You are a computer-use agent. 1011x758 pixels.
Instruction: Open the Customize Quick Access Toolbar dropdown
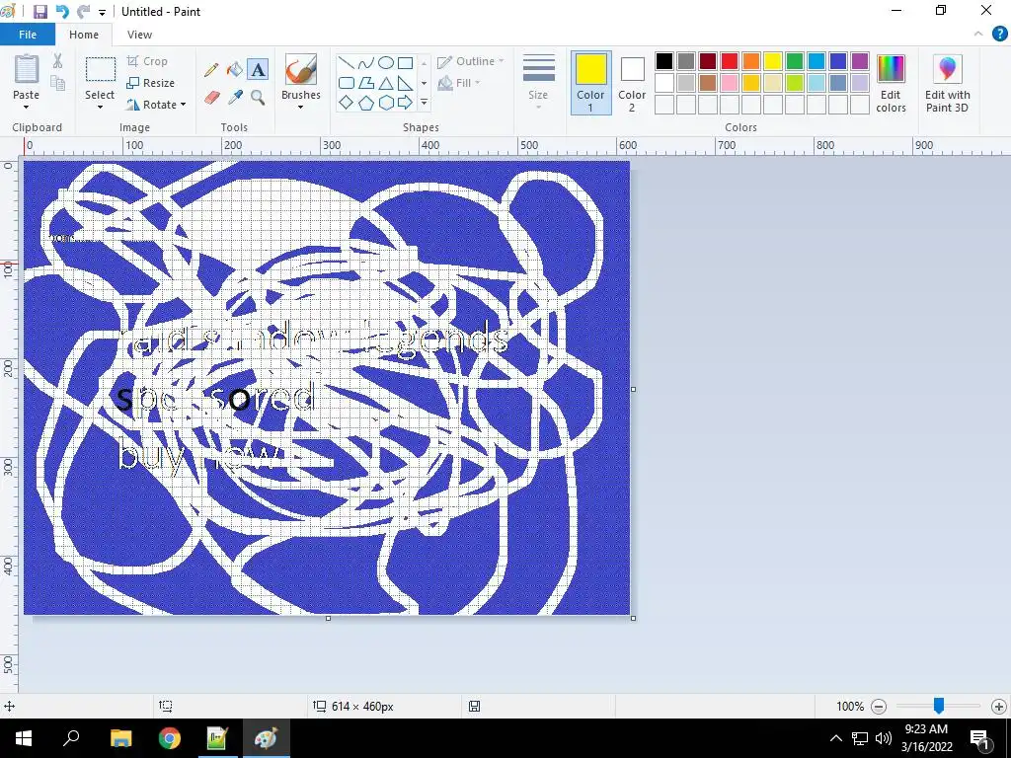[102, 12]
